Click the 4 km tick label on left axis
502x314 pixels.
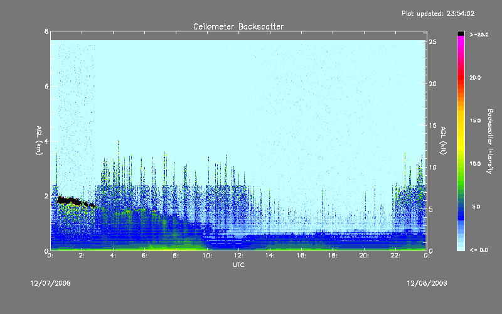pos(46,141)
